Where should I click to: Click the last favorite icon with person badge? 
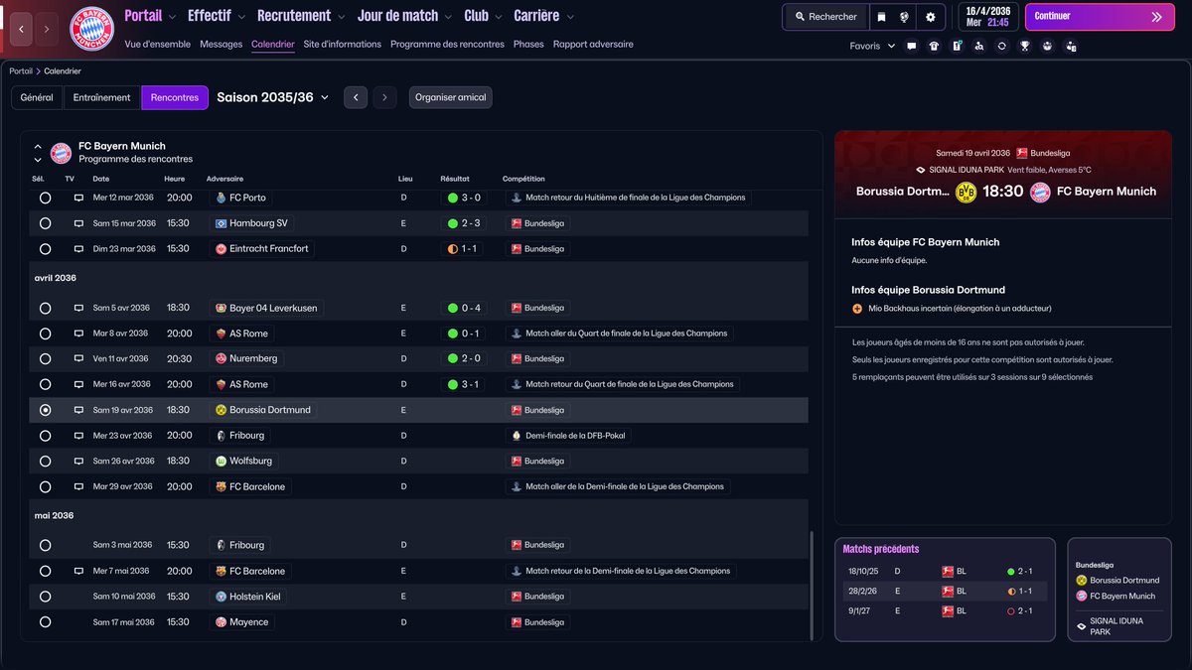pos(1070,46)
